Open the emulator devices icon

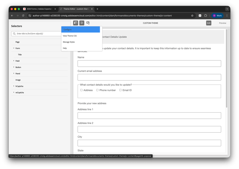pyautogui.click(x=88, y=23)
